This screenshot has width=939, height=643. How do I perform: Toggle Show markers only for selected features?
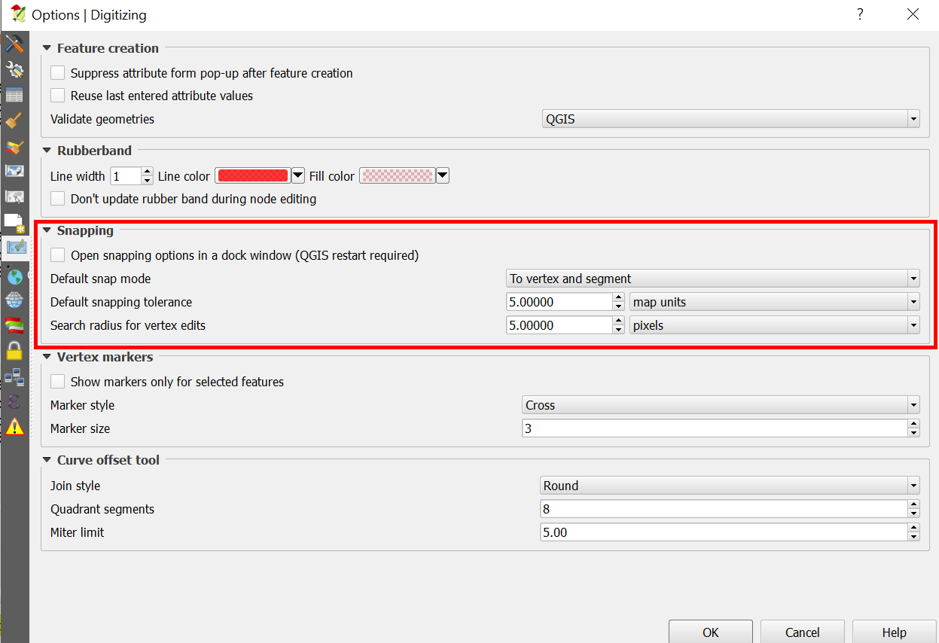[x=57, y=382]
